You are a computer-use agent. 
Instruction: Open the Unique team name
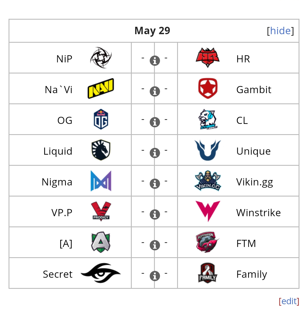coord(253,151)
